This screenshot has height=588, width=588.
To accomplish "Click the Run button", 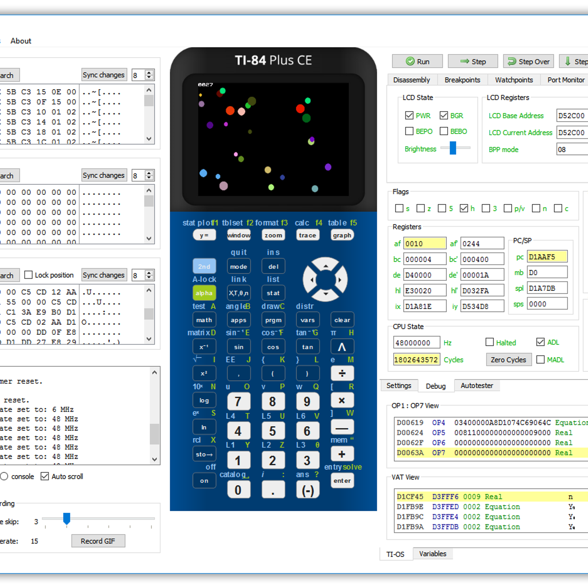I will click(417, 61).
